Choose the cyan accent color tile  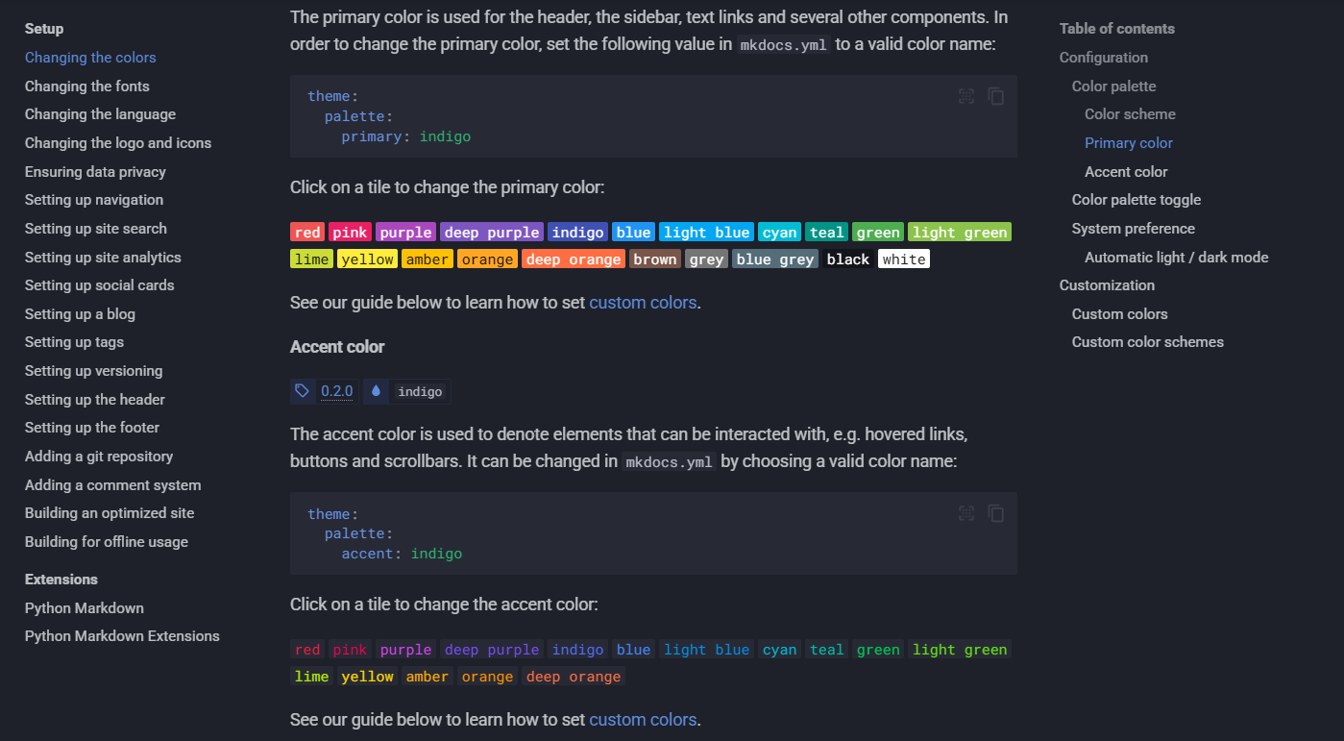779,650
